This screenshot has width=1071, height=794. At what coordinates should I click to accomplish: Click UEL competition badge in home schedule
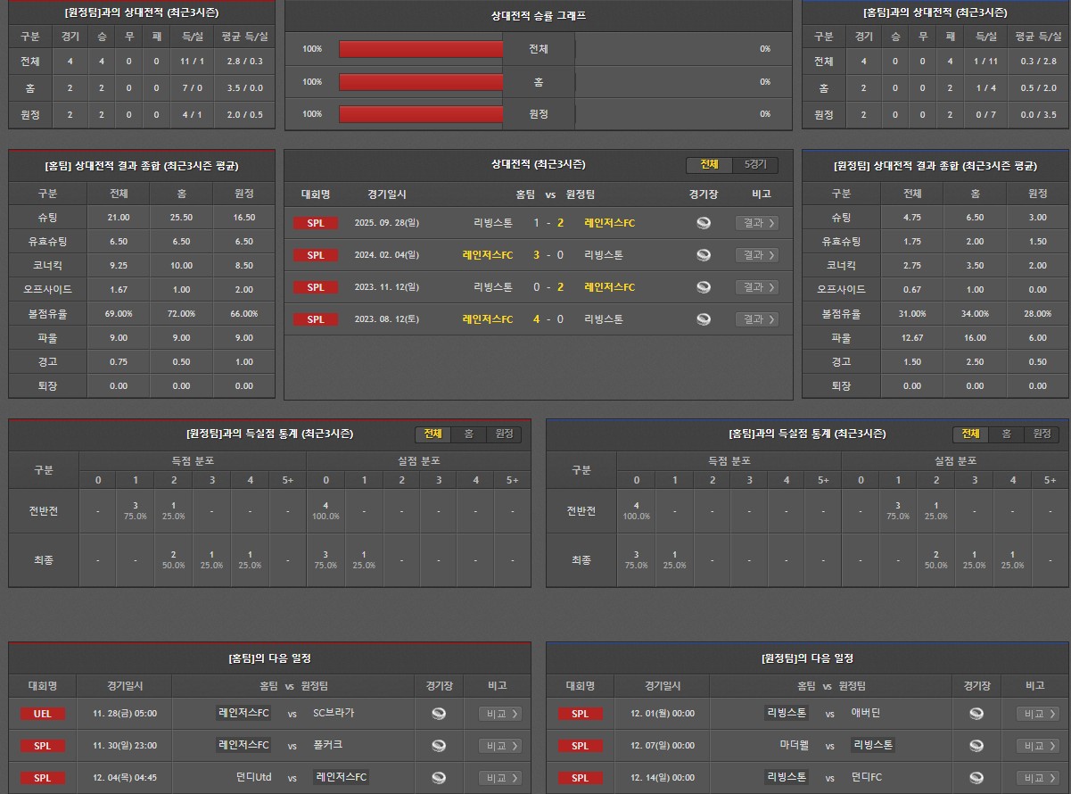pyautogui.click(x=43, y=714)
